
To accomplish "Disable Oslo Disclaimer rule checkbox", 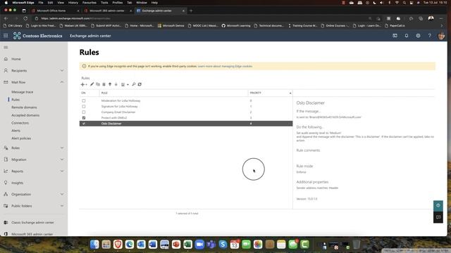I will tap(84, 124).
